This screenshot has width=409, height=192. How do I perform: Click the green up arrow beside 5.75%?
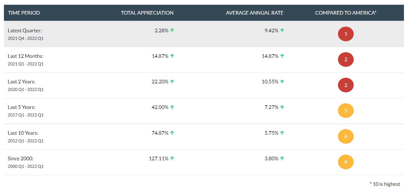[x=282, y=133]
